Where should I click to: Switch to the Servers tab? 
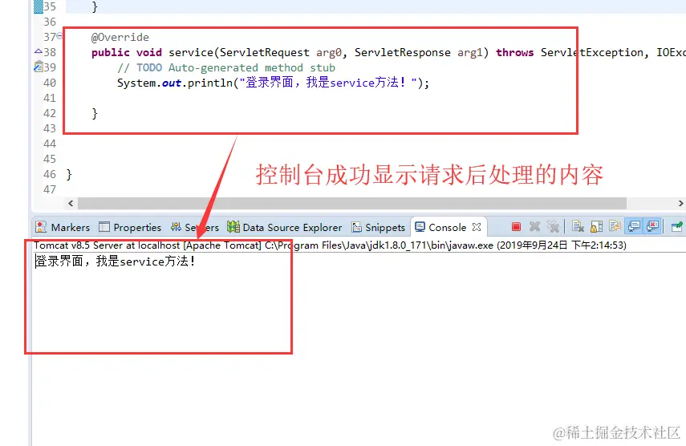(195, 227)
